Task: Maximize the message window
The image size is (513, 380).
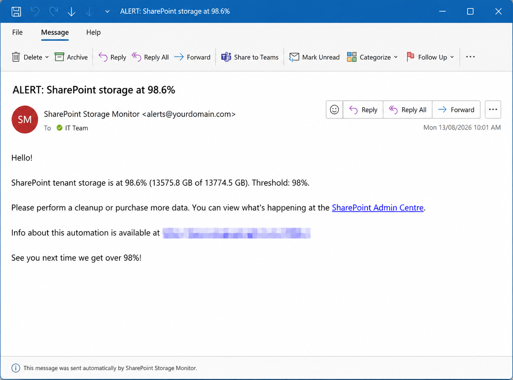Action: coord(470,12)
